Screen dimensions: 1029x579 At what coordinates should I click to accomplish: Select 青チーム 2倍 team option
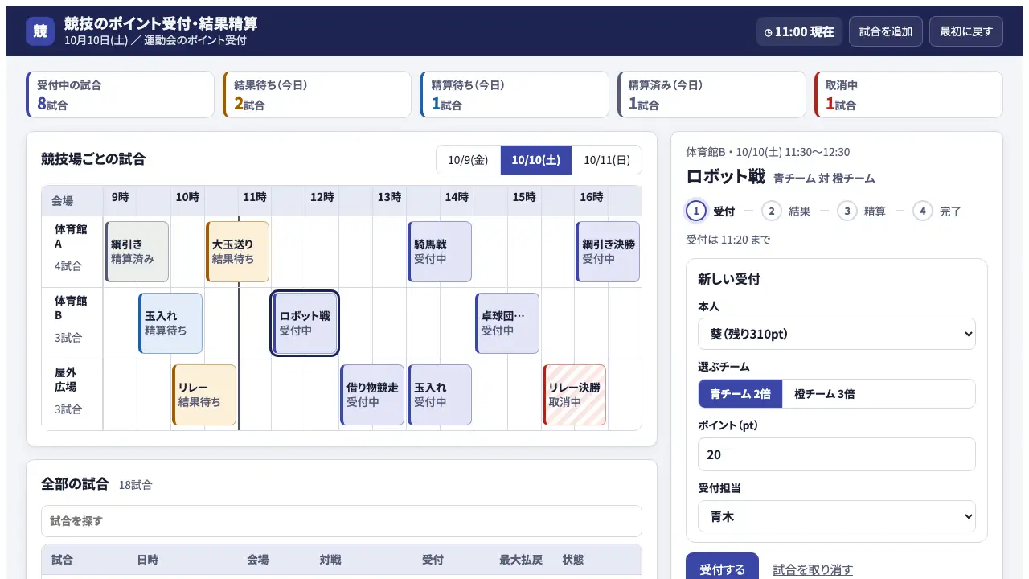tap(740, 394)
